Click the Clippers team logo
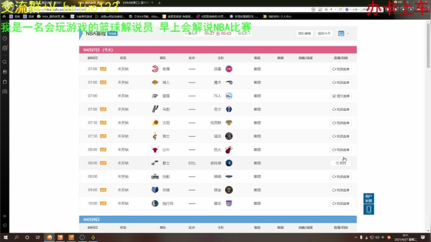 coord(155,176)
